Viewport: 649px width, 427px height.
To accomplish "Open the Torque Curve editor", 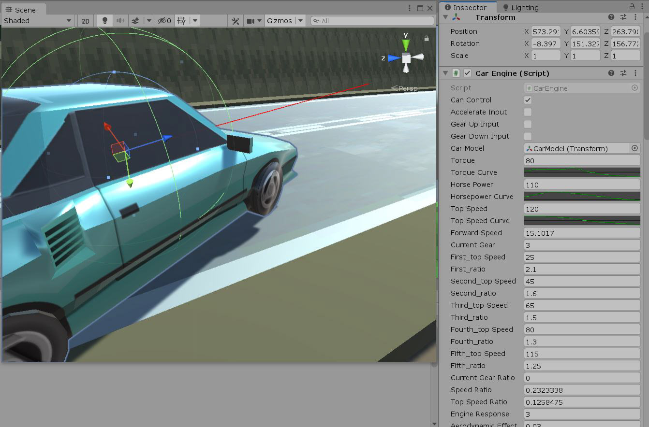I will click(582, 172).
